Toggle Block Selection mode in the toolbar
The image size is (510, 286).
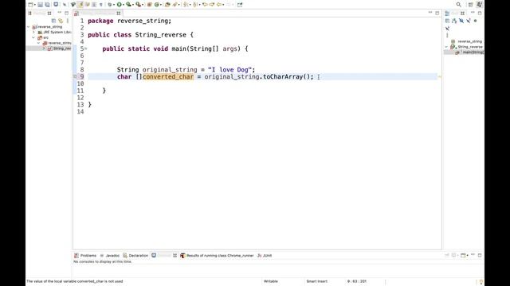pos(94,5)
